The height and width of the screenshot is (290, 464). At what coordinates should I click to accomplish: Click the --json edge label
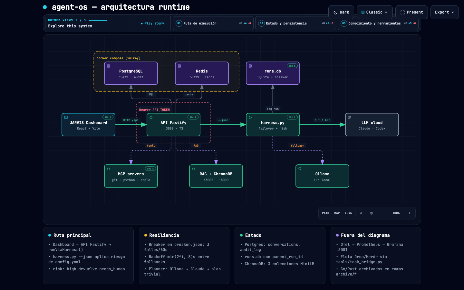tap(223, 120)
